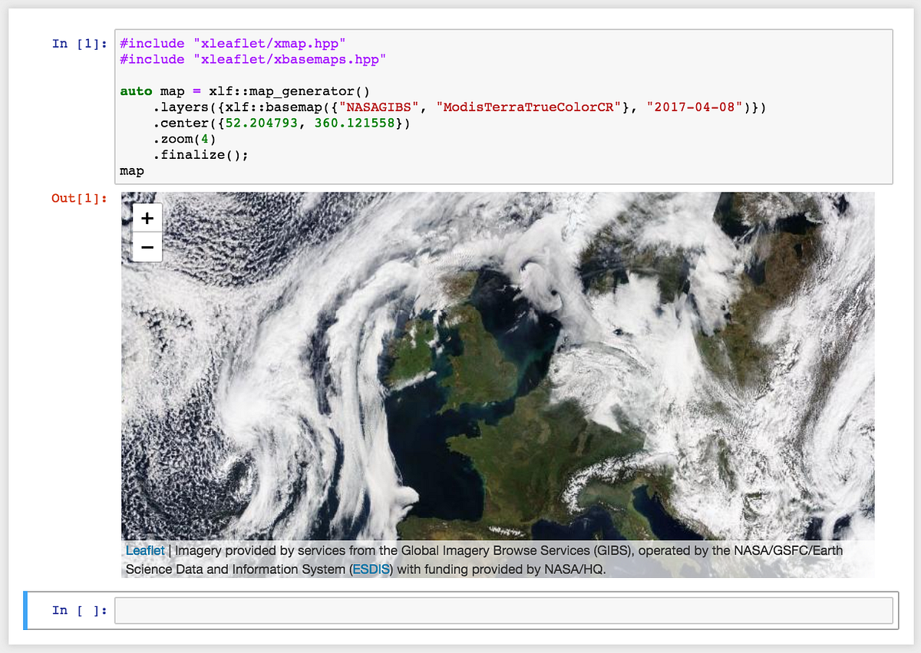921x653 pixels.
Task: Zoom out using the map's minus control
Action: coord(146,247)
